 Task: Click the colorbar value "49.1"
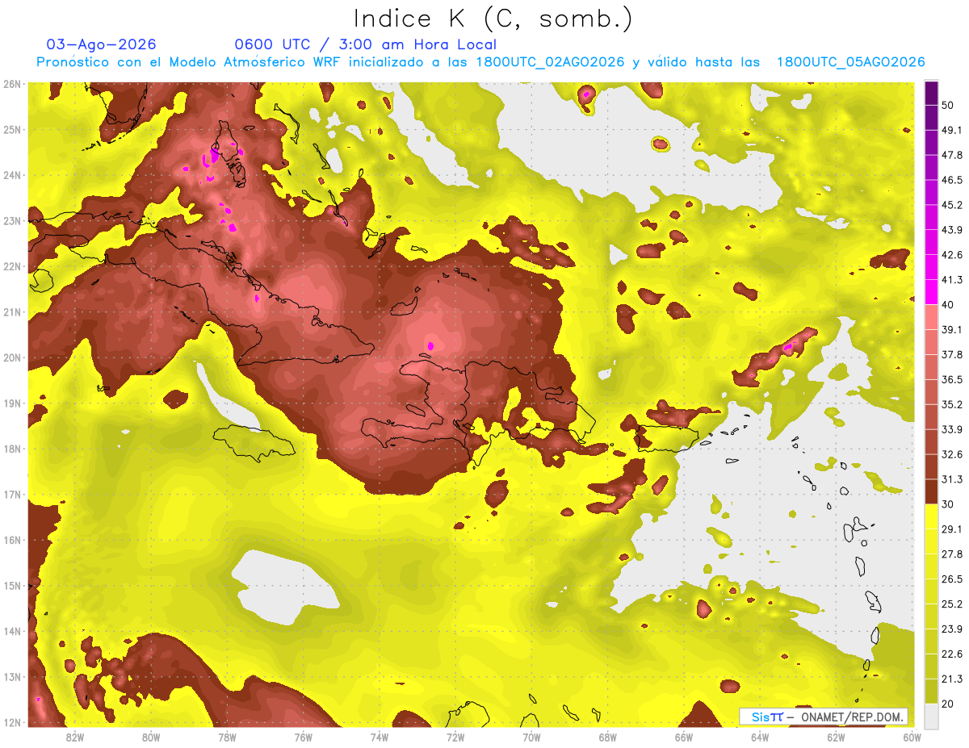(952, 129)
